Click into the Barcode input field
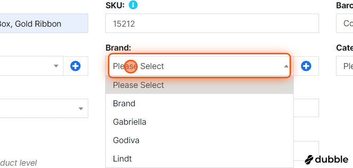This screenshot has height=168, width=353. 345,23
